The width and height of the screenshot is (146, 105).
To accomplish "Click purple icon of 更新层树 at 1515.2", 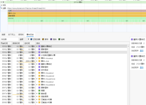I will click(39, 49).
